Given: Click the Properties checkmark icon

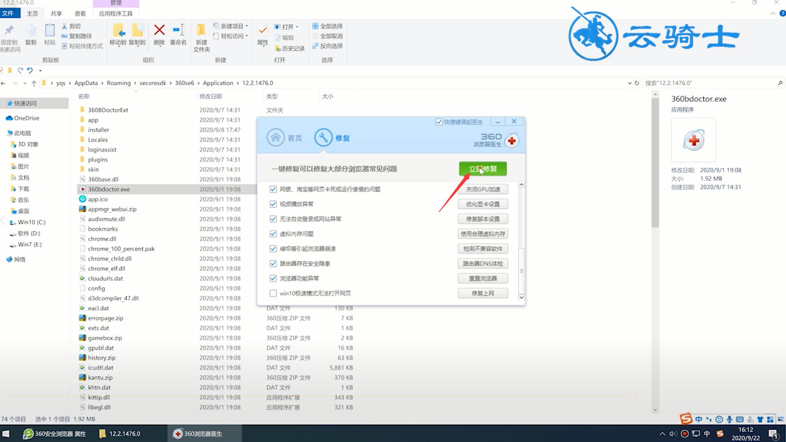Looking at the screenshot, I should pyautogui.click(x=262, y=30).
